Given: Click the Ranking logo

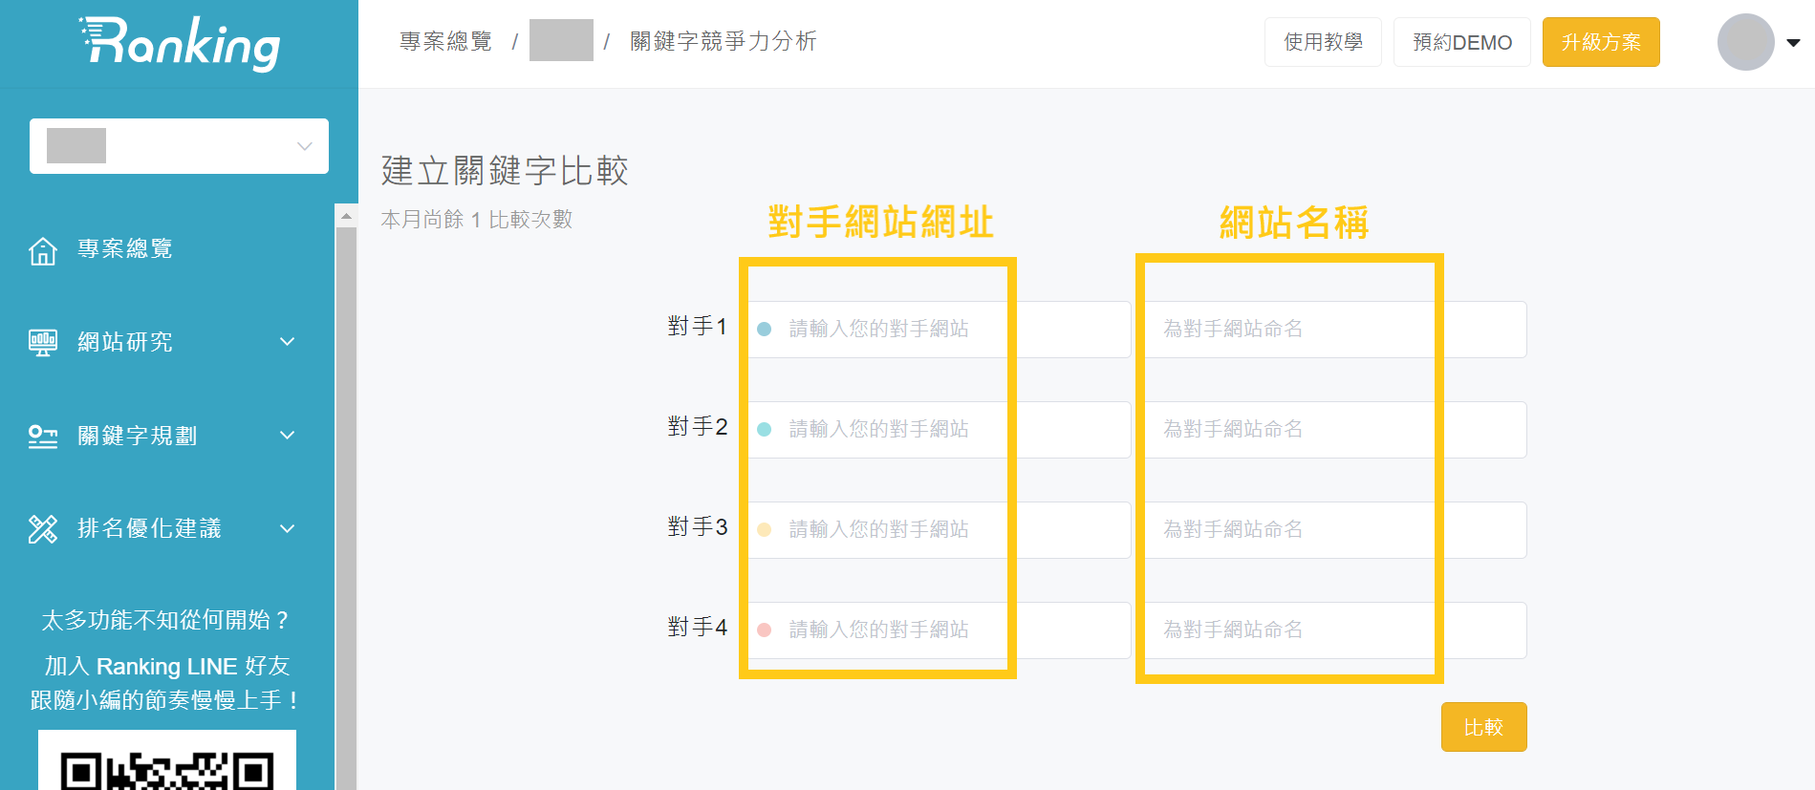Looking at the screenshot, I should (x=180, y=43).
